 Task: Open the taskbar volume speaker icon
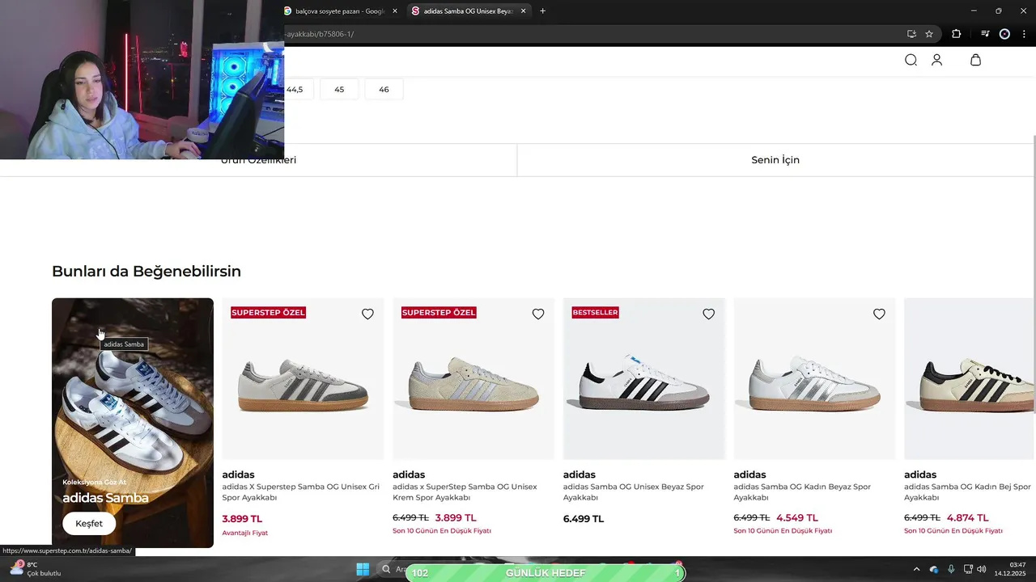point(982,570)
